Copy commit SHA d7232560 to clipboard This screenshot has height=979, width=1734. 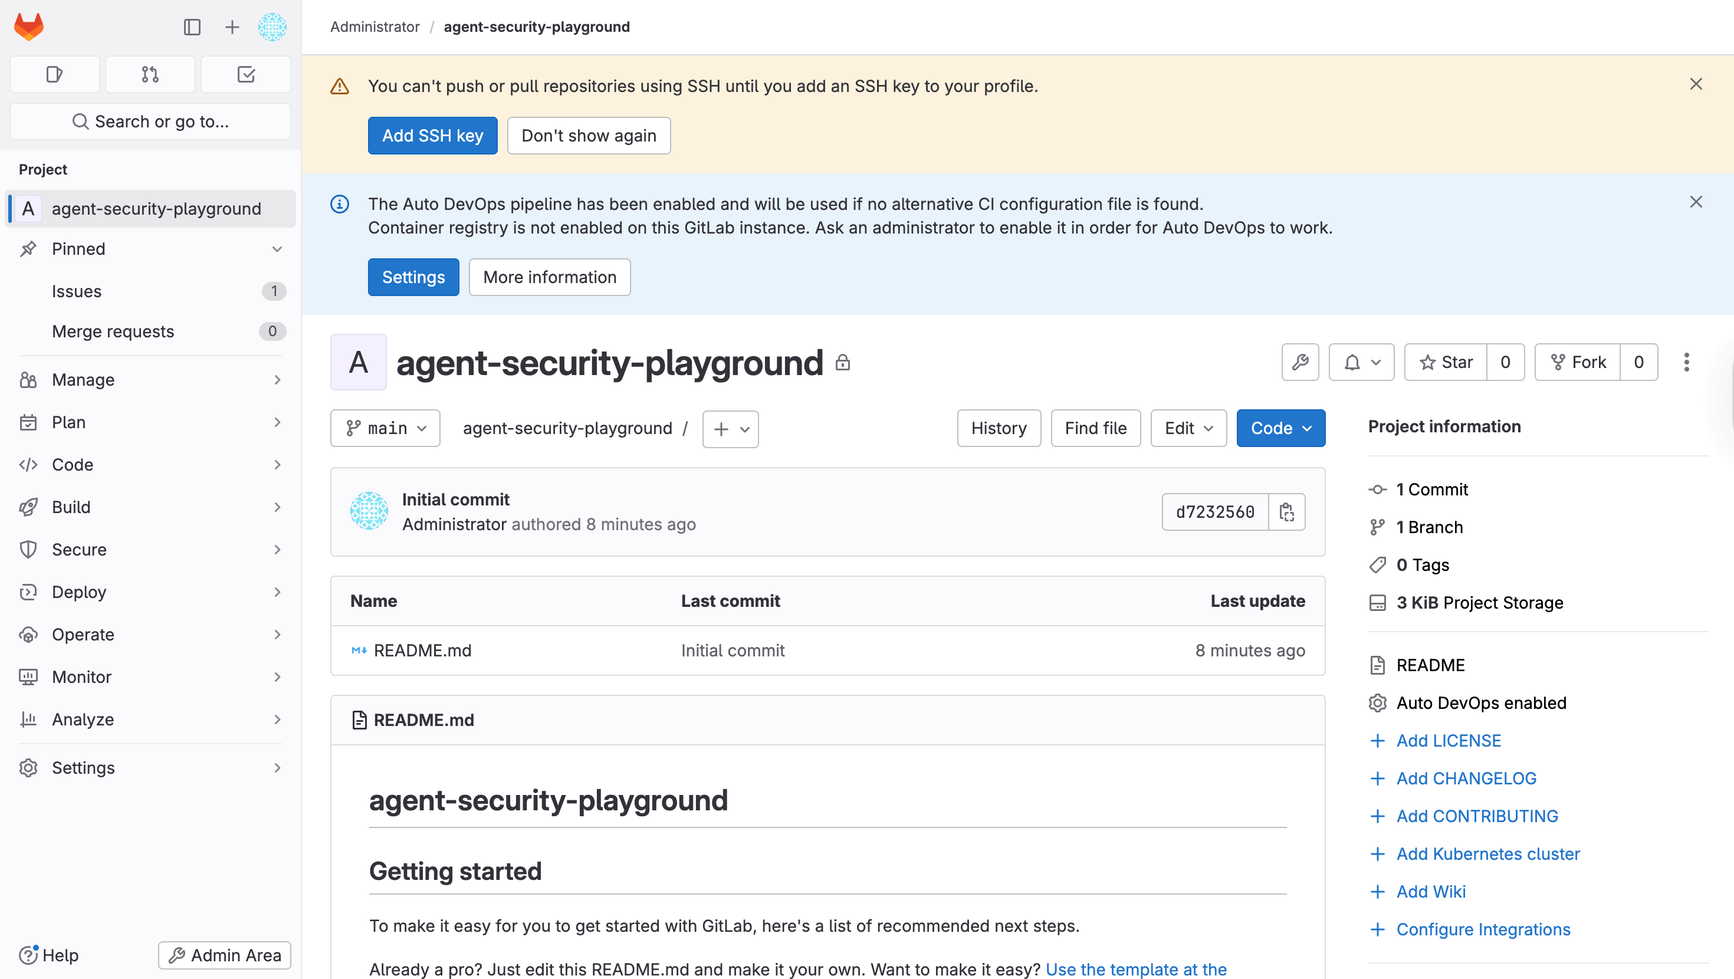tap(1286, 512)
